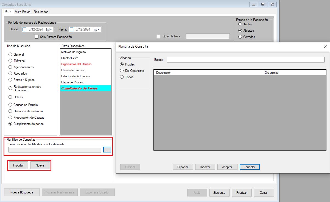Image resolution: width=330 pixels, height=202 pixels.
Task: Click the Nueva template button
Action: tap(40, 165)
